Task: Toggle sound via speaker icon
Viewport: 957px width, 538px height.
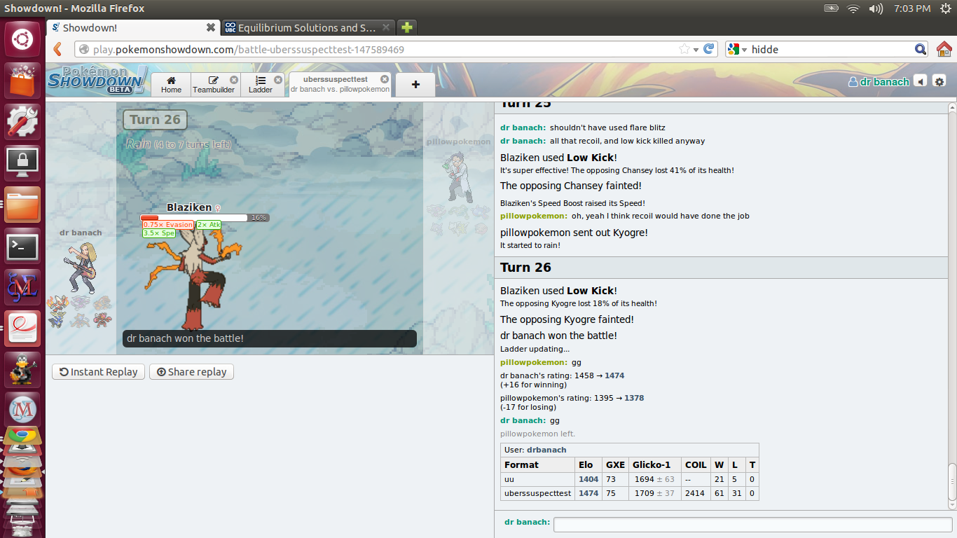Action: pyautogui.click(x=921, y=81)
